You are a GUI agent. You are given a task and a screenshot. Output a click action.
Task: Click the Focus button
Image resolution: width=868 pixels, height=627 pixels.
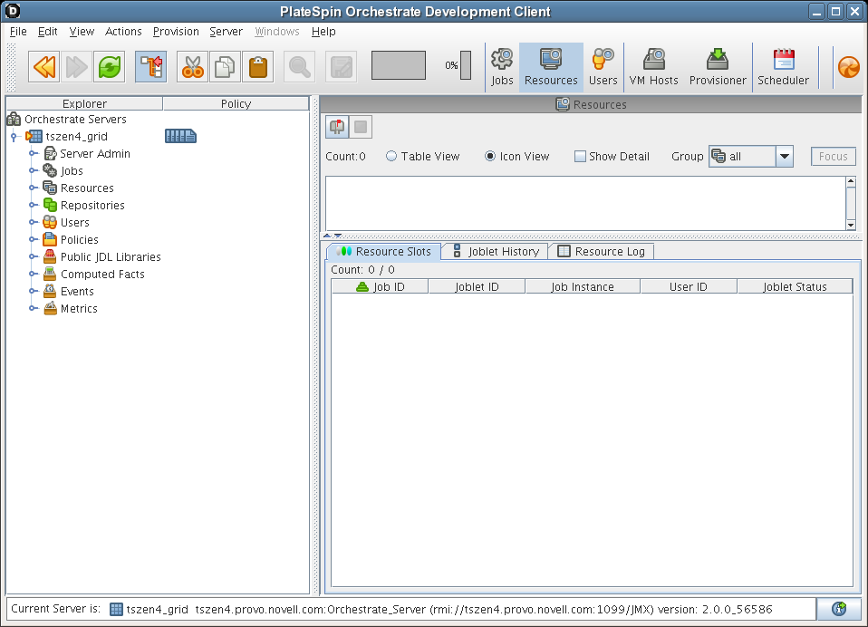pos(834,157)
